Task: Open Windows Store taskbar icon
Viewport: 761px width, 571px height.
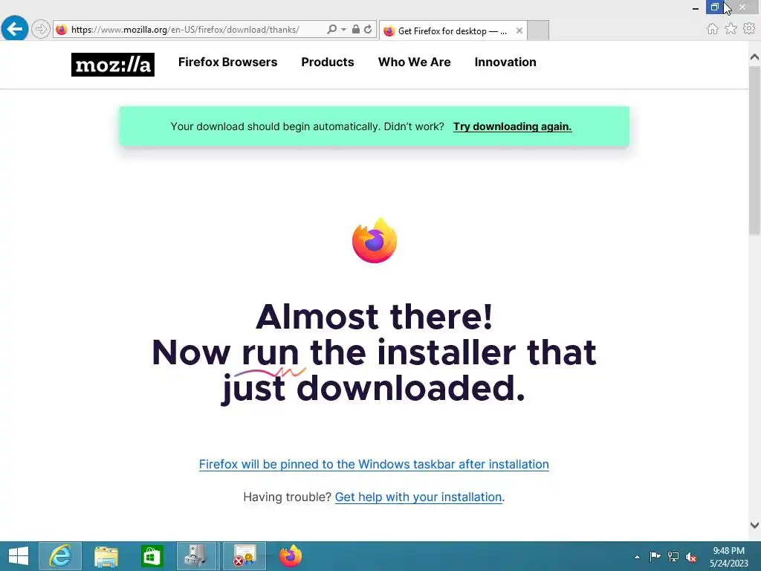Action: (x=152, y=556)
